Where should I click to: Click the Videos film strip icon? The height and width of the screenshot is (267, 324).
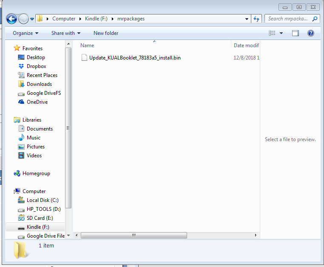coord(21,156)
